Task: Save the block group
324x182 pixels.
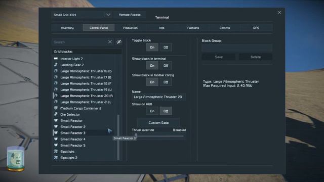Action: pos(219,57)
